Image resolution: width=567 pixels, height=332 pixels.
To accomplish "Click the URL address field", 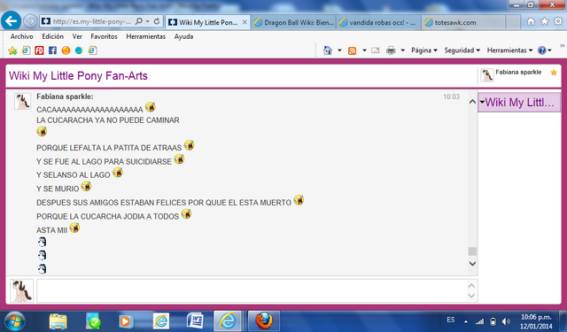I will coord(91,21).
